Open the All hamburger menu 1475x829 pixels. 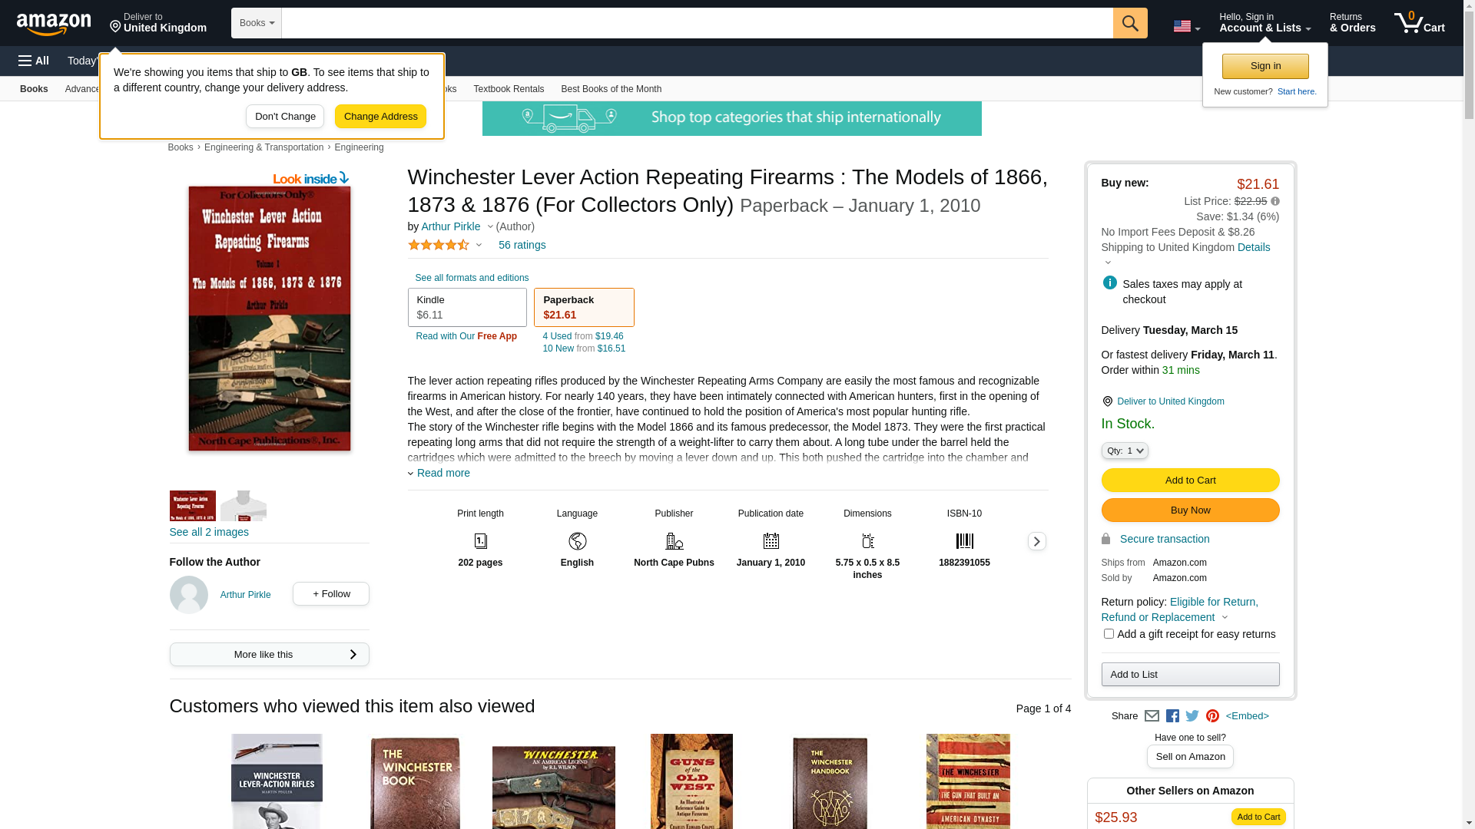34,61
